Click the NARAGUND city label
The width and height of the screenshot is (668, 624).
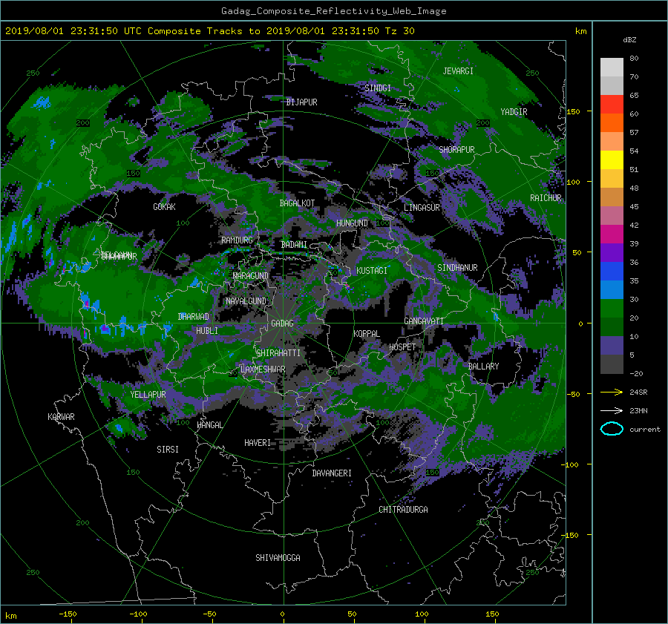coord(251,275)
